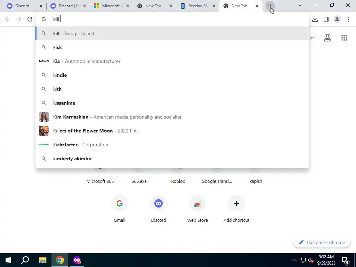Choose the Kia Automobile manufacturer suggestion

172,61
